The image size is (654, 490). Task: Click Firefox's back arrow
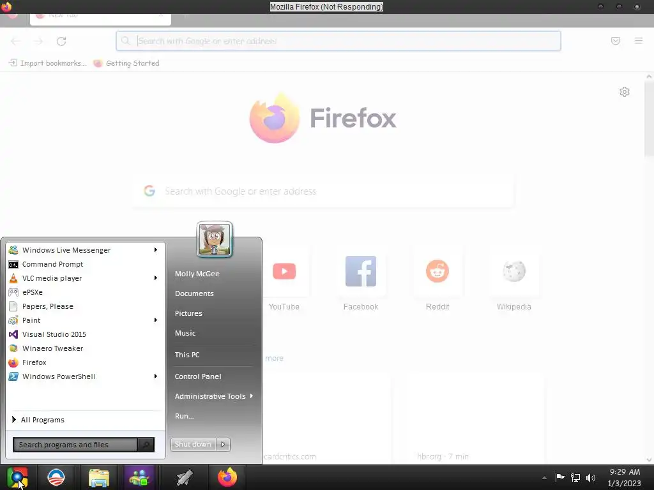pyautogui.click(x=15, y=41)
